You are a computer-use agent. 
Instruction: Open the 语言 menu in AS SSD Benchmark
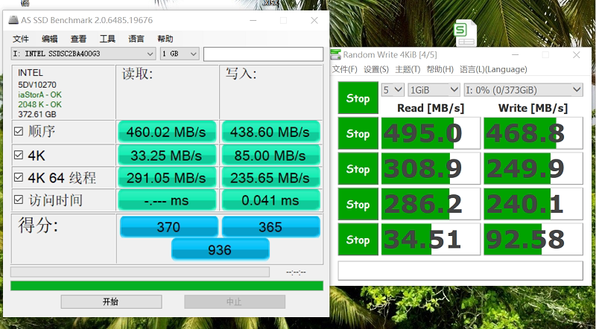(x=136, y=39)
